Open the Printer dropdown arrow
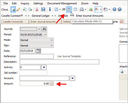This screenshot has width=128, height=103. (x=86, y=9)
